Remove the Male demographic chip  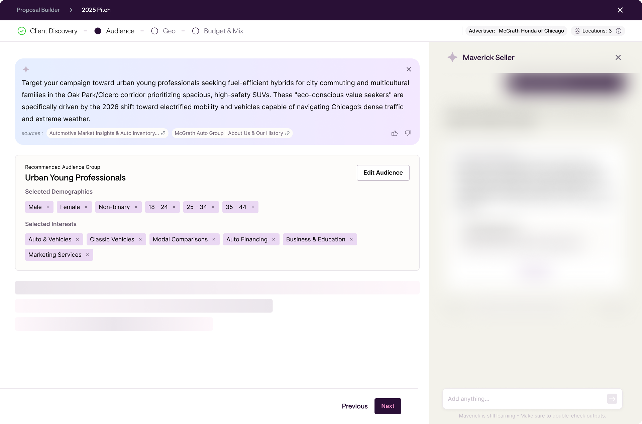(48, 207)
